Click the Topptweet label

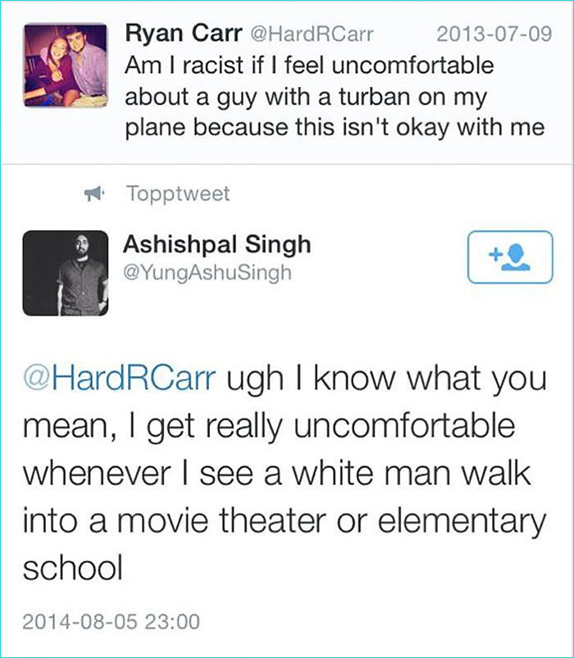pyautogui.click(x=177, y=194)
